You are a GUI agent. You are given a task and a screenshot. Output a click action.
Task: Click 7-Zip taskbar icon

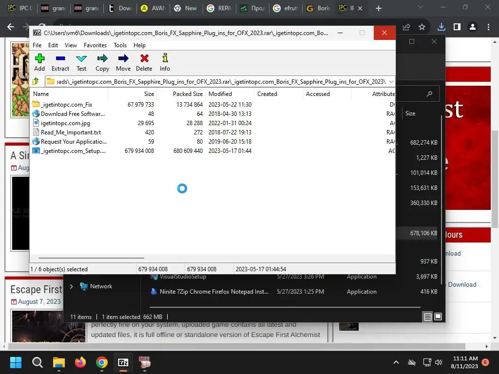[123, 362]
